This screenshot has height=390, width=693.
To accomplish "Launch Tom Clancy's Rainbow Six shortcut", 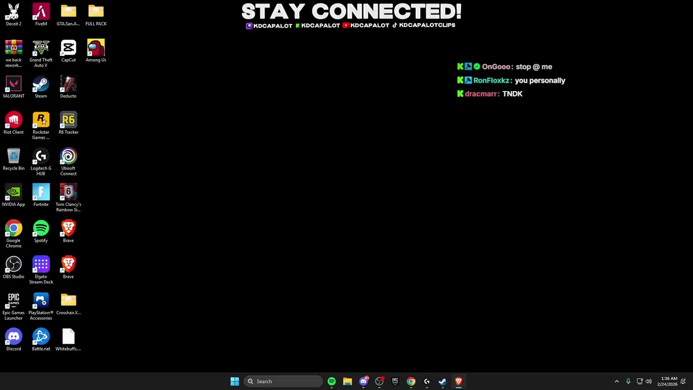I will pos(68,198).
